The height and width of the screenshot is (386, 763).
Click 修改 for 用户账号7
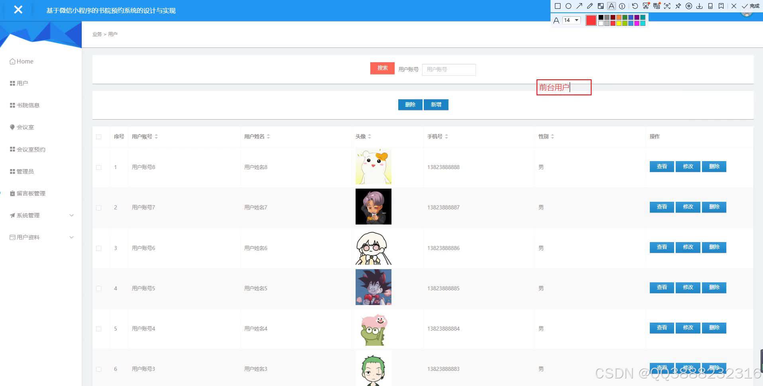[x=688, y=207]
